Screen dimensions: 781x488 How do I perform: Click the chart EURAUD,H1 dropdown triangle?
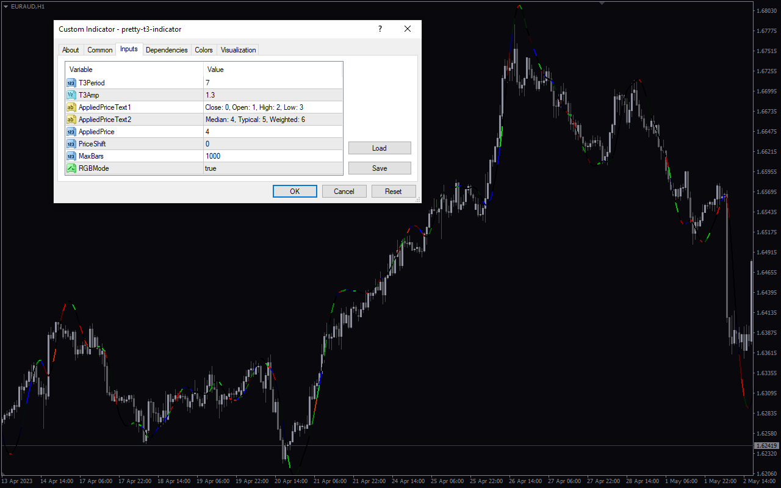5,5
